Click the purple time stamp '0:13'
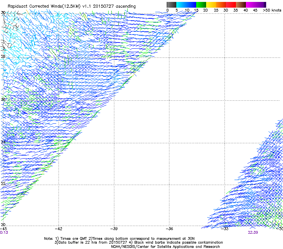283x249 pixels. tap(4, 233)
